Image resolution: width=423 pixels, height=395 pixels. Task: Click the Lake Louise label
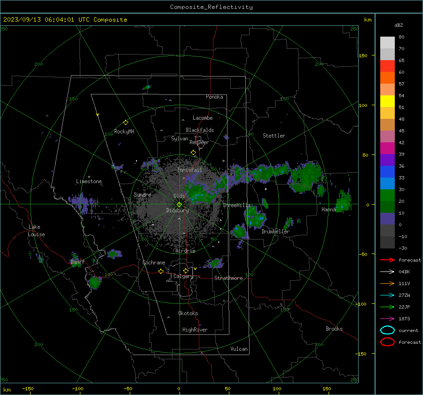click(36, 231)
